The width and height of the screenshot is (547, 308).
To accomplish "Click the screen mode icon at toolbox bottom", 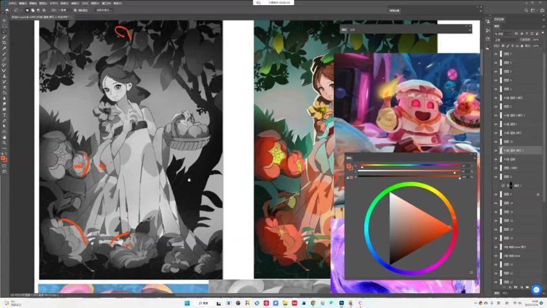I will (5, 171).
